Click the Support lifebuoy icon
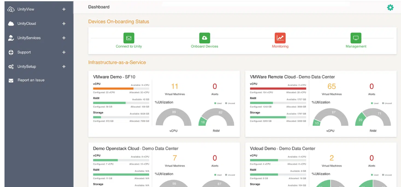Screen dimensions: 401x187 coord(11,52)
